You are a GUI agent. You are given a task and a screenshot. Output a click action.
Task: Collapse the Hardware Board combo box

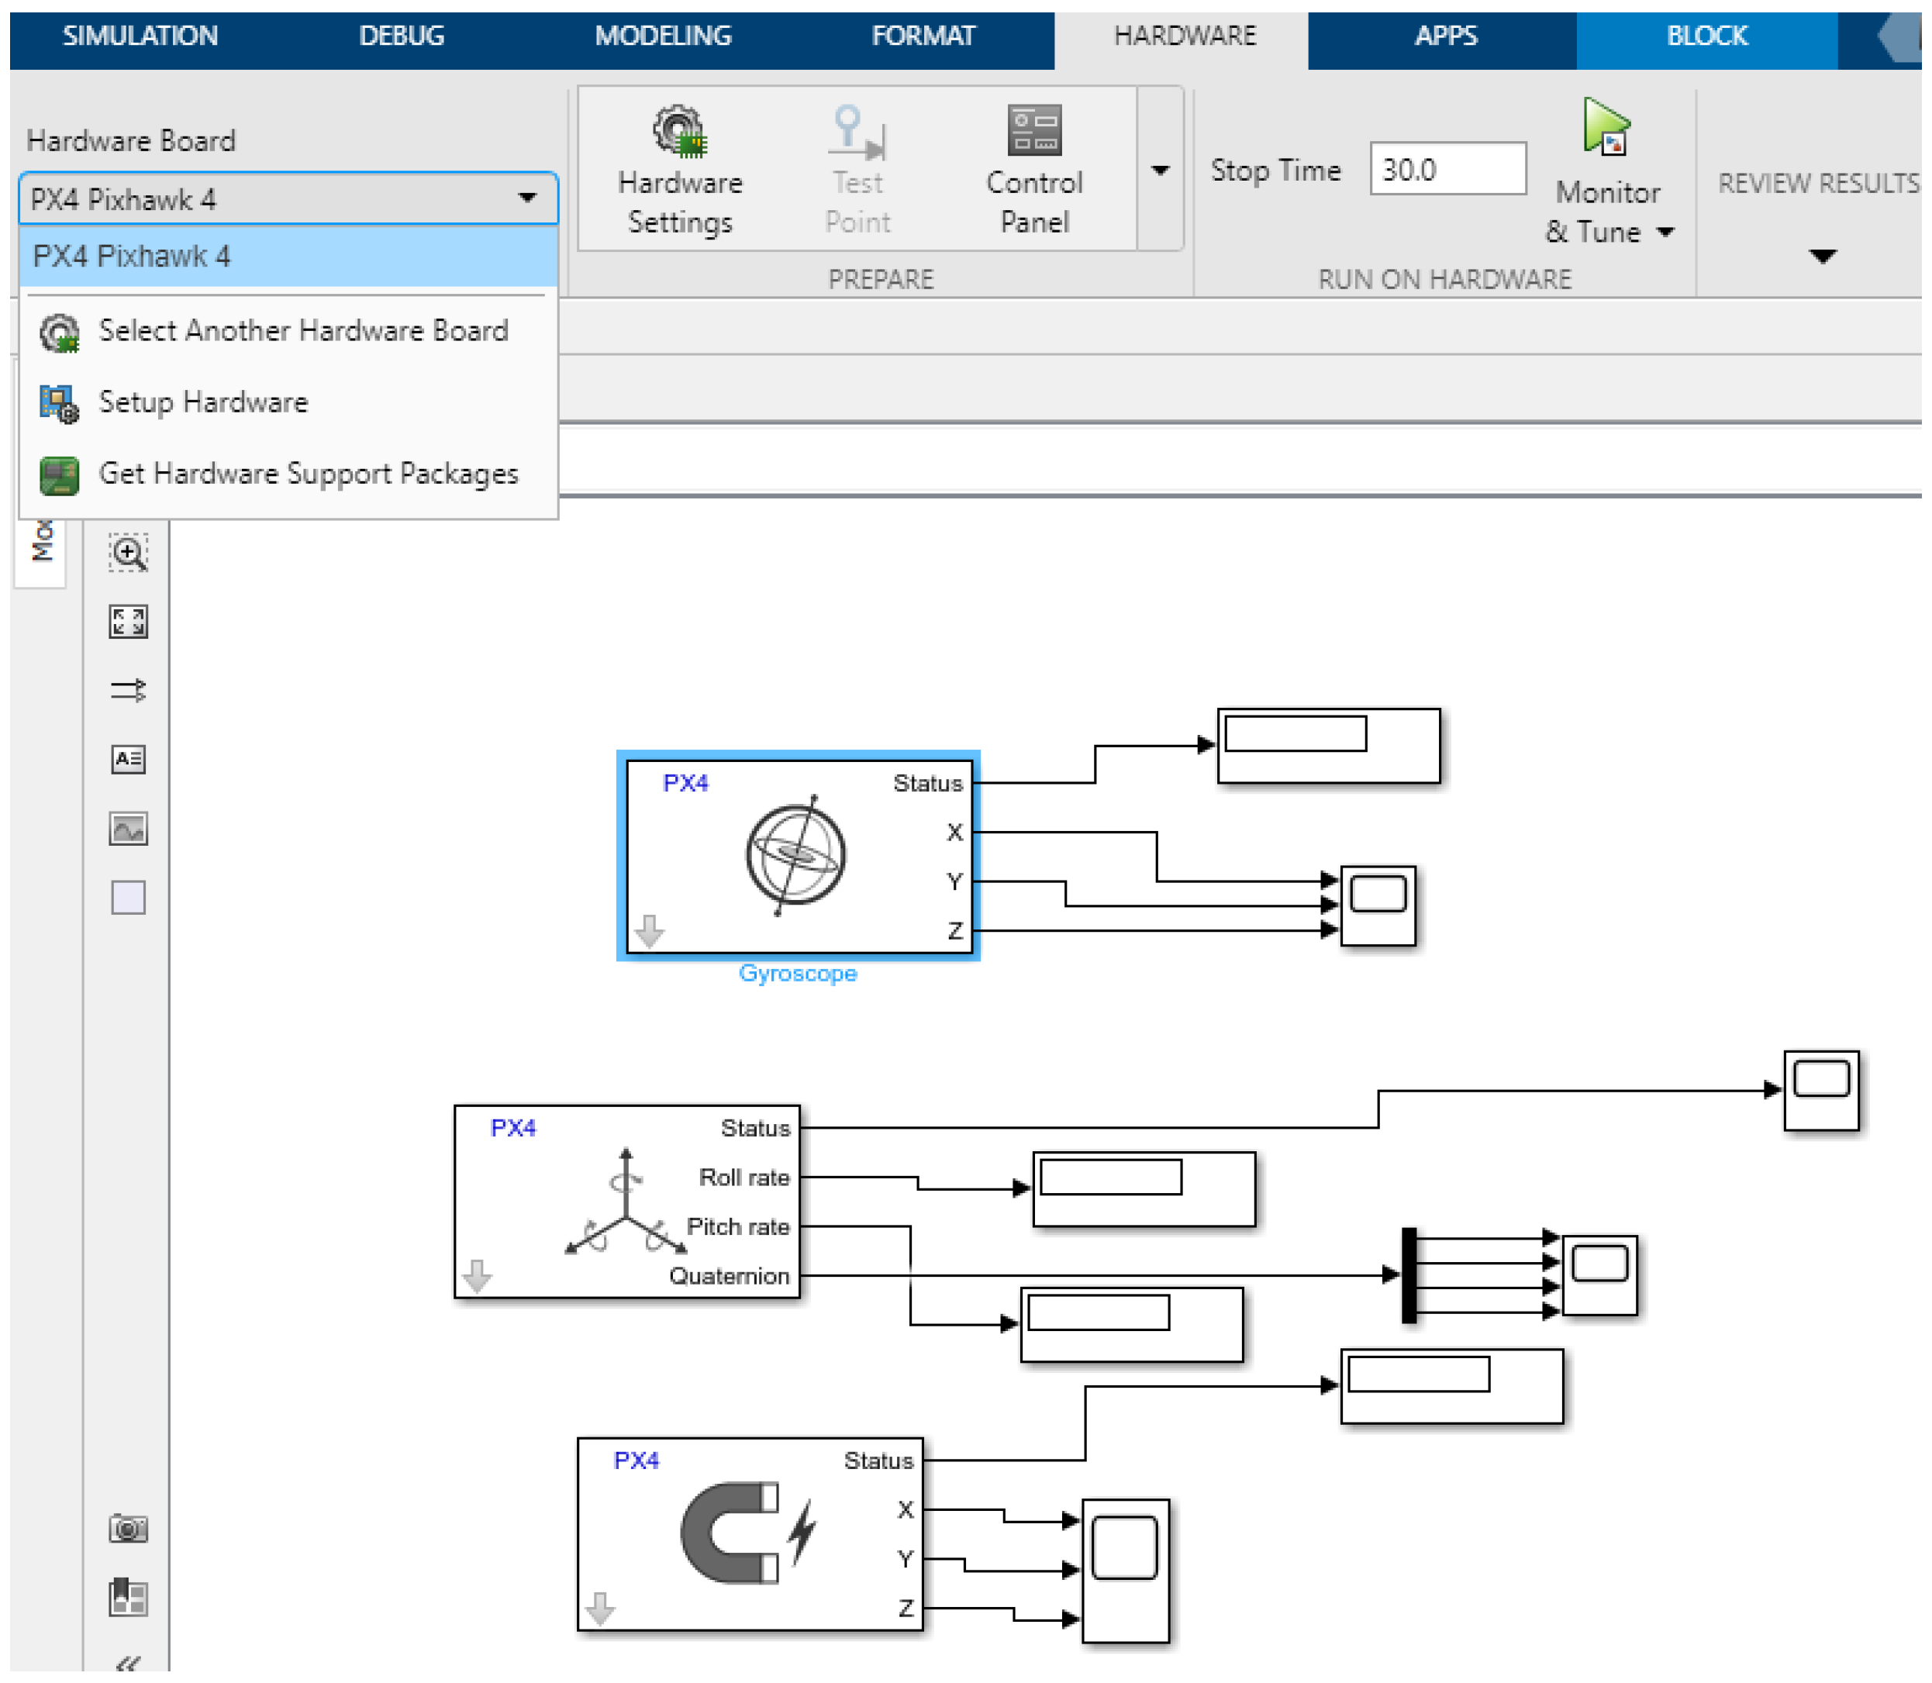click(527, 198)
